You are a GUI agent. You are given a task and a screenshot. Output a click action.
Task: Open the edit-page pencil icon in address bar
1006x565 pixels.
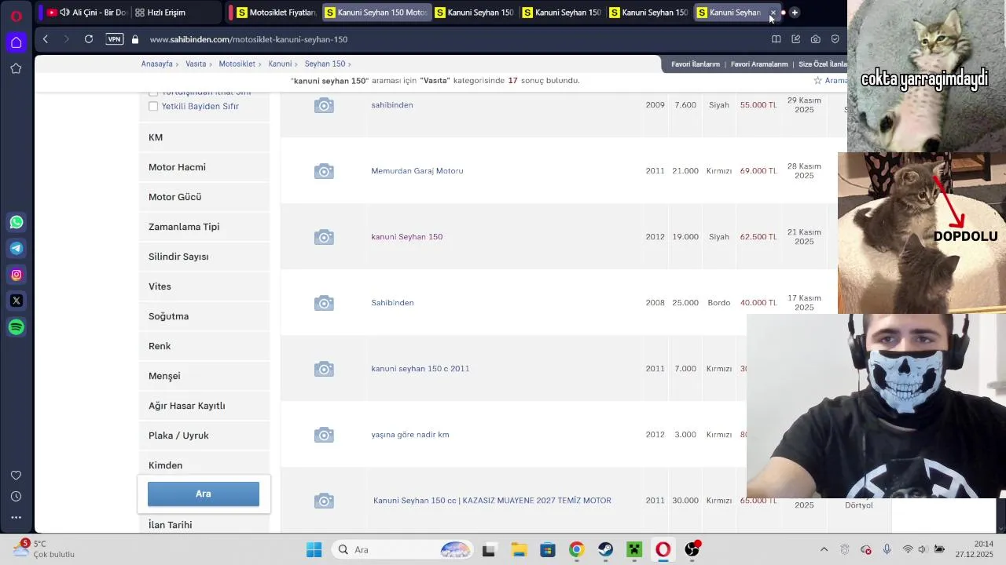[x=795, y=39]
